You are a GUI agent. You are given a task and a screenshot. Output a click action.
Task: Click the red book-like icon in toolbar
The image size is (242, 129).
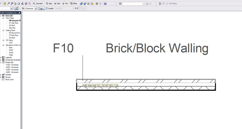point(26,4)
